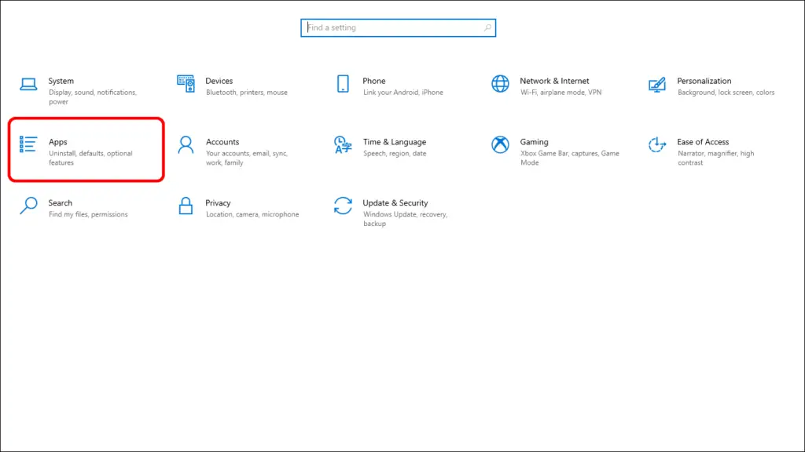
Task: Open the Accounts title
Action: coord(222,142)
